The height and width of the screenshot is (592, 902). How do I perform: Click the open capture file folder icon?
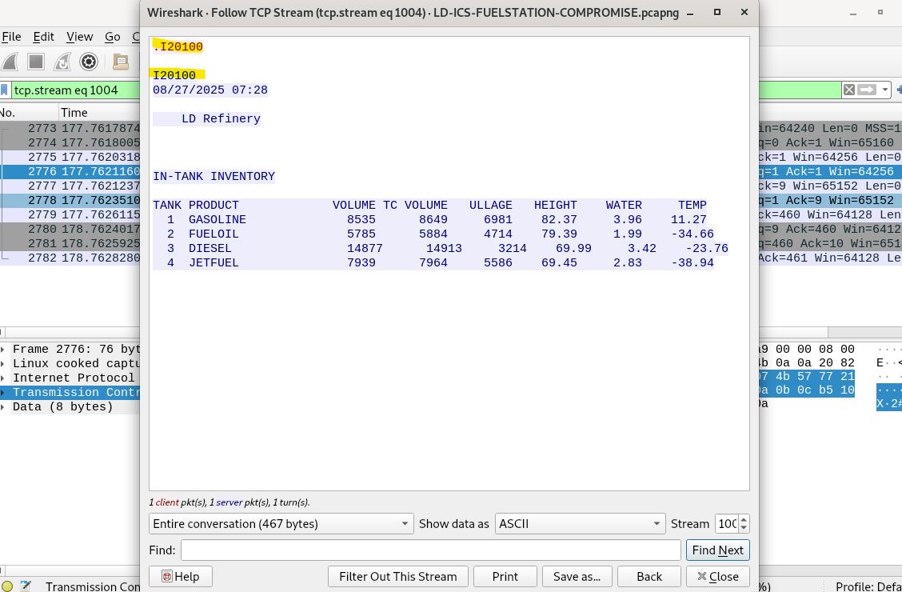(121, 62)
